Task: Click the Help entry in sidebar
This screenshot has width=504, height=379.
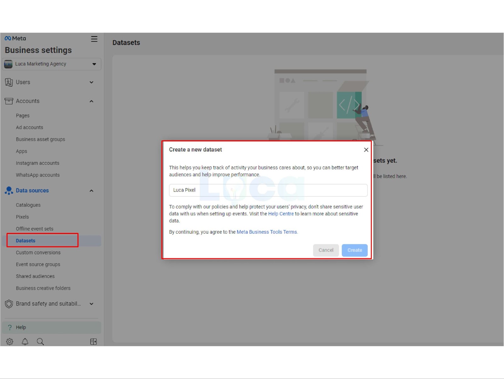Action: (x=51, y=327)
